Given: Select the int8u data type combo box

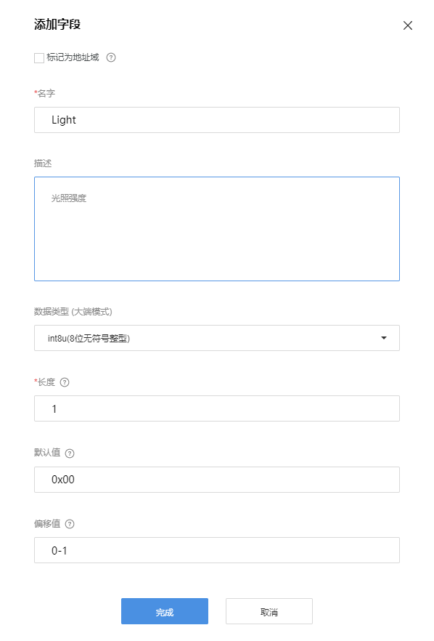Looking at the screenshot, I should pos(216,338).
